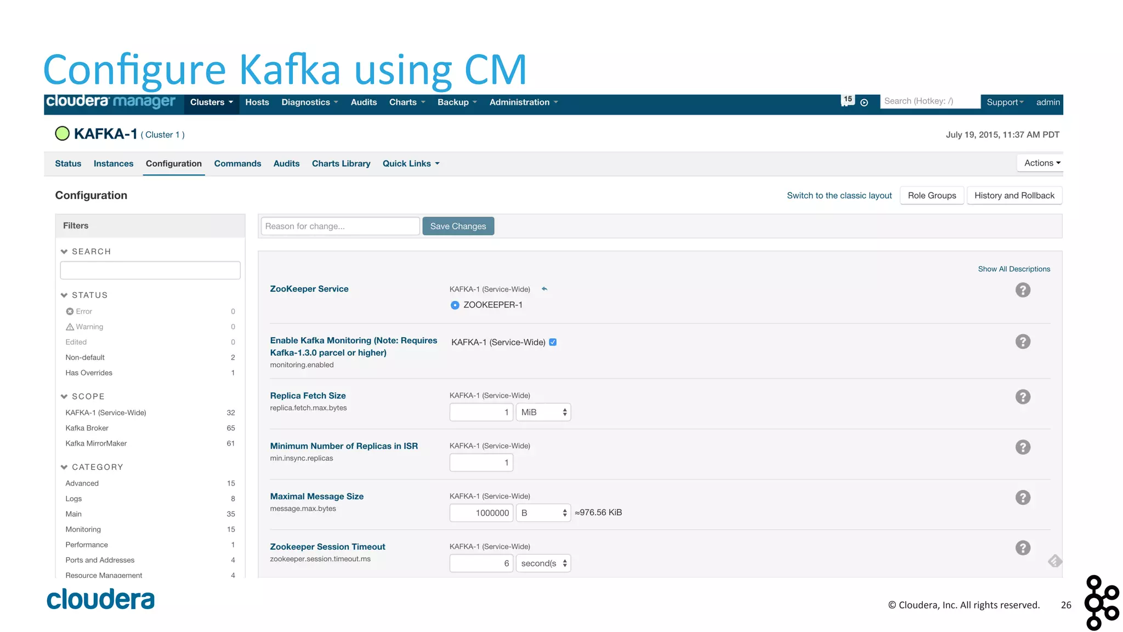
Task: Filter category by Advanced
Action: [x=150, y=483]
